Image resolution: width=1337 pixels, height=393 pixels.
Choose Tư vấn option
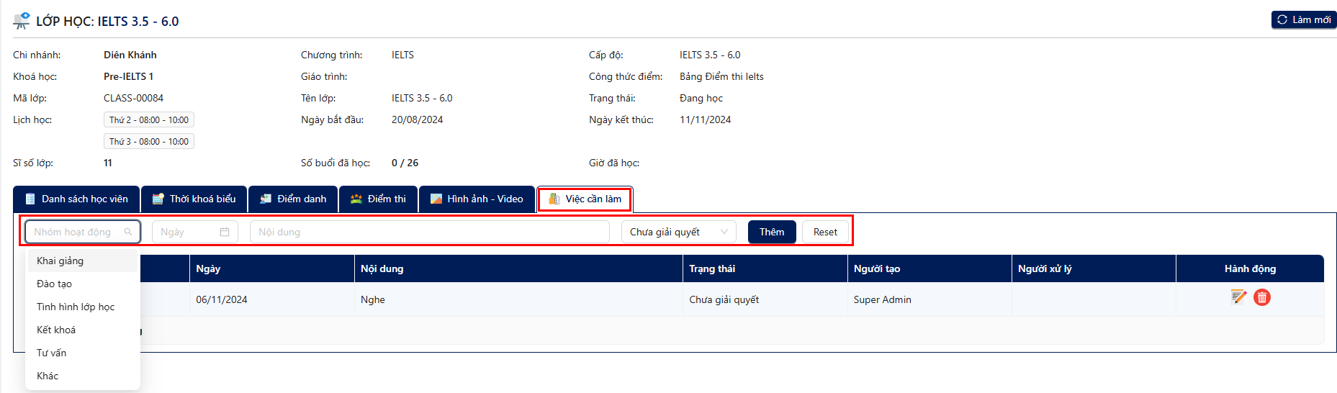pyautogui.click(x=83, y=353)
